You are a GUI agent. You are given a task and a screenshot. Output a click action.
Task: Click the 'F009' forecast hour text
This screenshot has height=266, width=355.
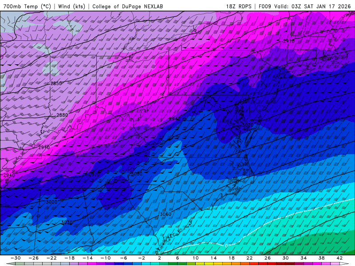pyautogui.click(x=264, y=6)
